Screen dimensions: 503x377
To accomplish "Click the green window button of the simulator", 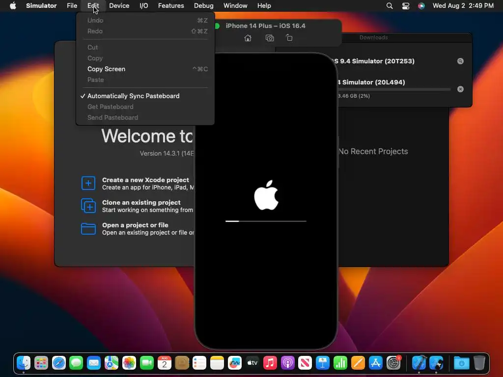I will tap(217, 26).
